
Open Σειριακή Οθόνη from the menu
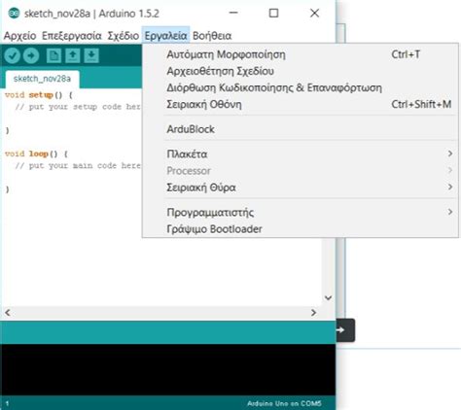tap(301, 105)
